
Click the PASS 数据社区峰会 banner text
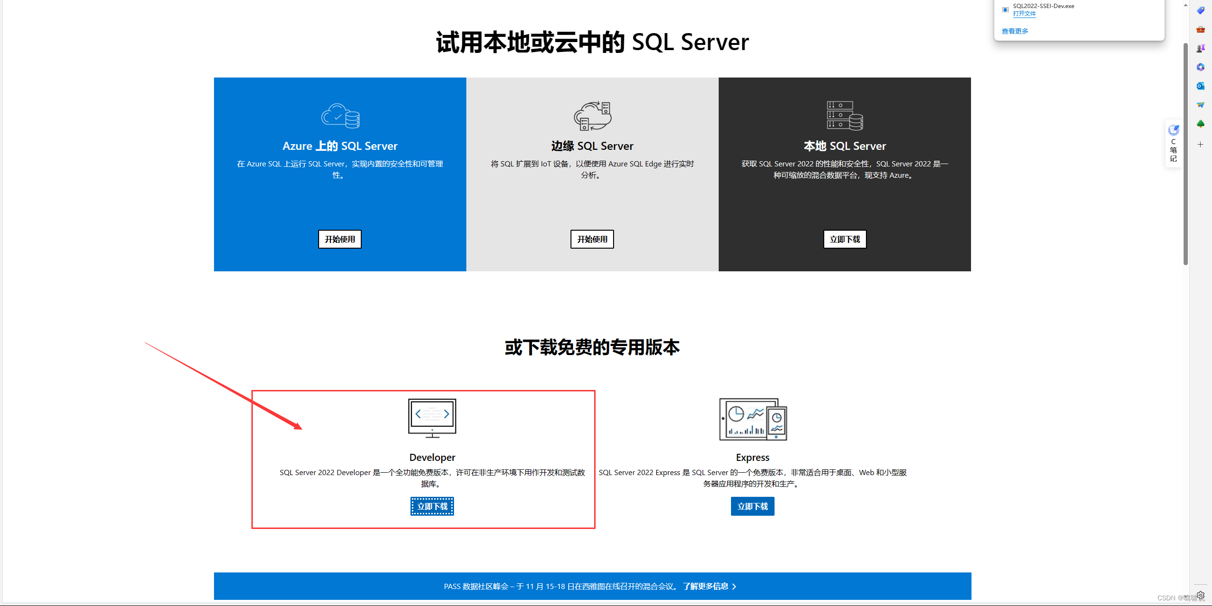pyautogui.click(x=561, y=586)
